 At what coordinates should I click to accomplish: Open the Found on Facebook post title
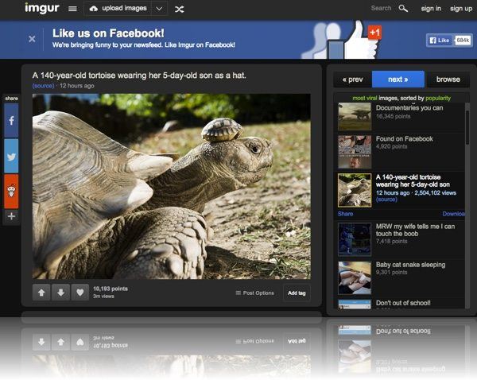pyautogui.click(x=405, y=139)
